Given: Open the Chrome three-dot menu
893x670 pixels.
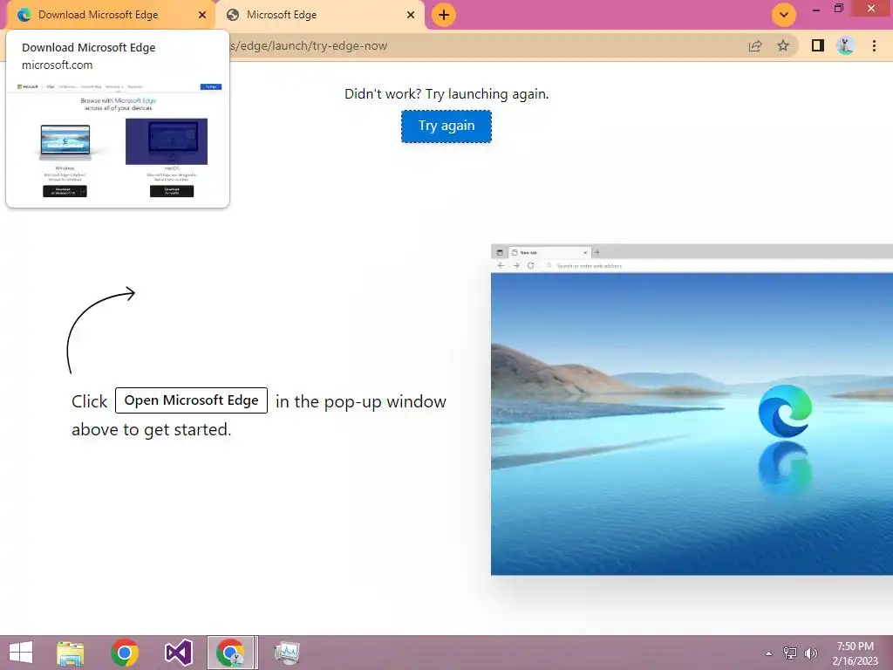Looking at the screenshot, I should (x=874, y=45).
